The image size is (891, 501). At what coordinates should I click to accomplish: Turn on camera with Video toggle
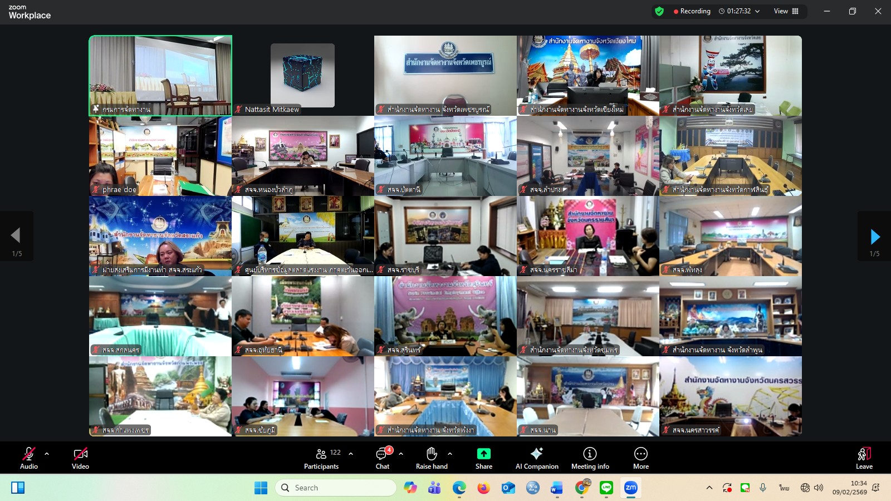[80, 454]
